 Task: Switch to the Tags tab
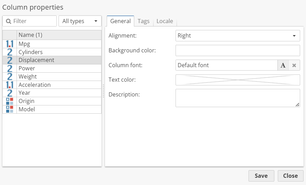[144, 21]
